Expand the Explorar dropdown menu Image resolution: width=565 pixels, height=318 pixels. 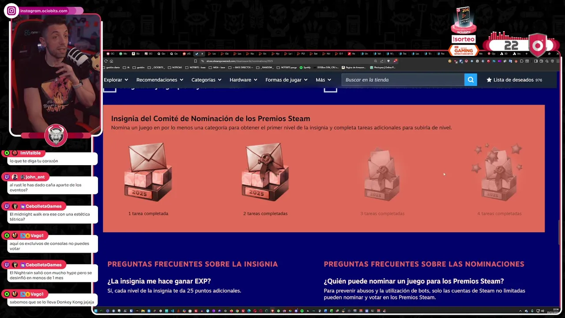click(116, 80)
